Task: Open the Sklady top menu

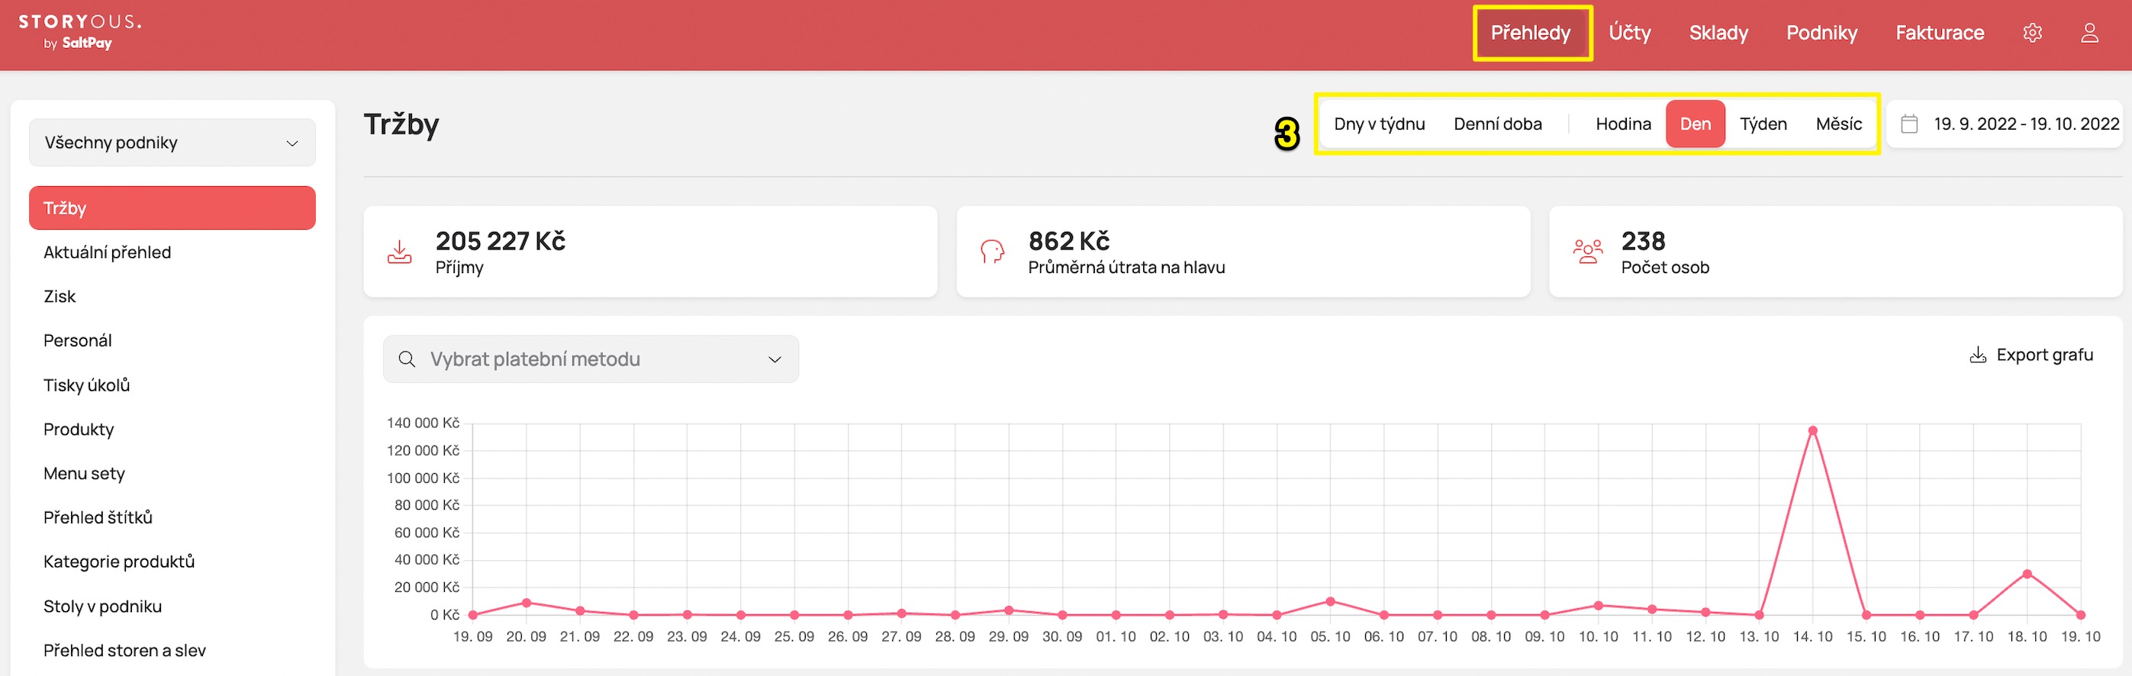Action: point(1718,33)
